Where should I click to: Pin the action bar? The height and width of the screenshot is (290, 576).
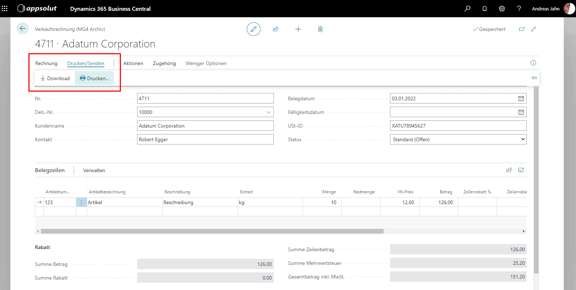click(534, 78)
